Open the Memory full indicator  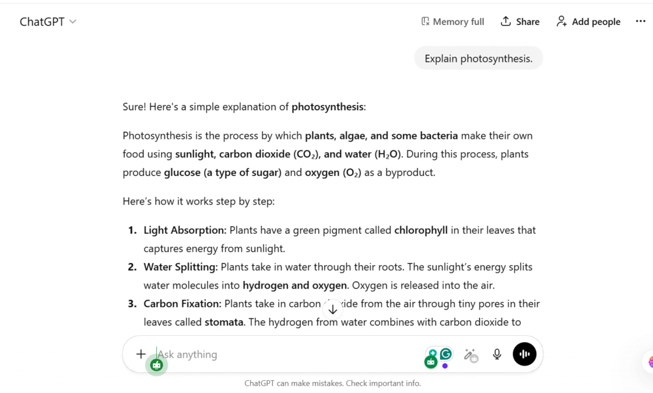(452, 22)
